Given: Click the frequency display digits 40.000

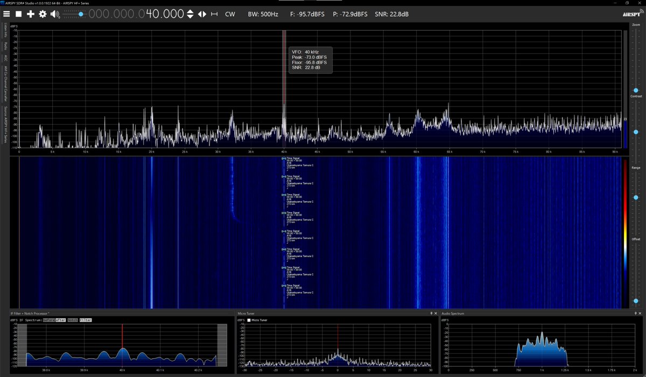Looking at the screenshot, I should pos(165,14).
